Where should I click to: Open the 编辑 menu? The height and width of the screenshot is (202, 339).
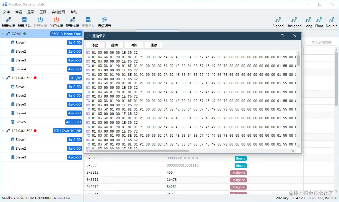pos(19,12)
